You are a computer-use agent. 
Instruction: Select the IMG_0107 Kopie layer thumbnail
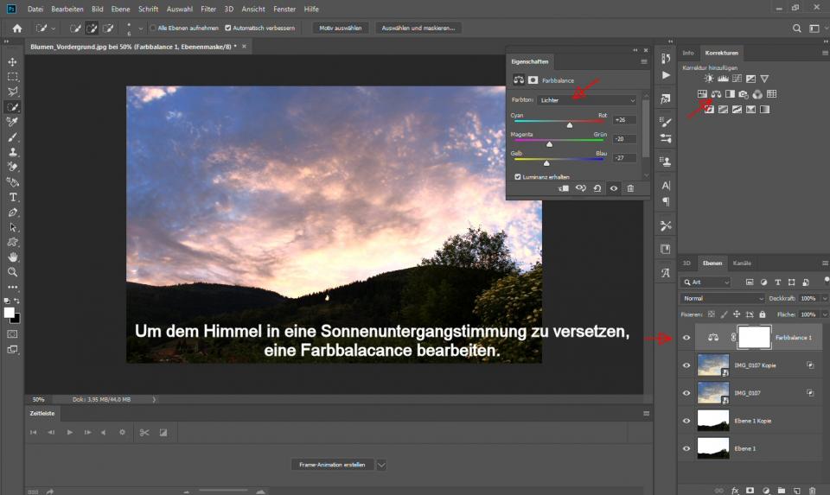tap(712, 365)
